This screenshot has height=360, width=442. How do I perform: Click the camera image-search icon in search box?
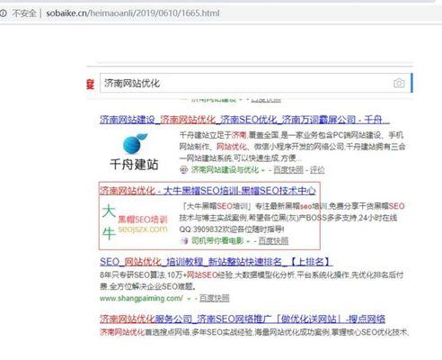tap(399, 83)
